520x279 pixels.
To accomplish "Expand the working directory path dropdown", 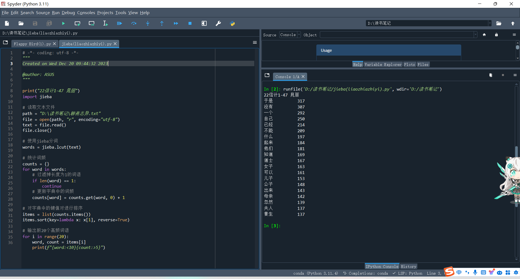I will 490,23.
